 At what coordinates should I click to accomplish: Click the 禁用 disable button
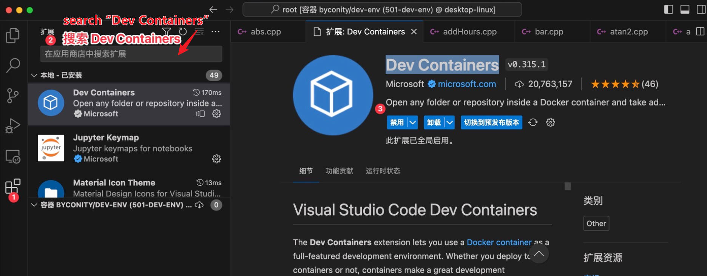click(x=397, y=122)
